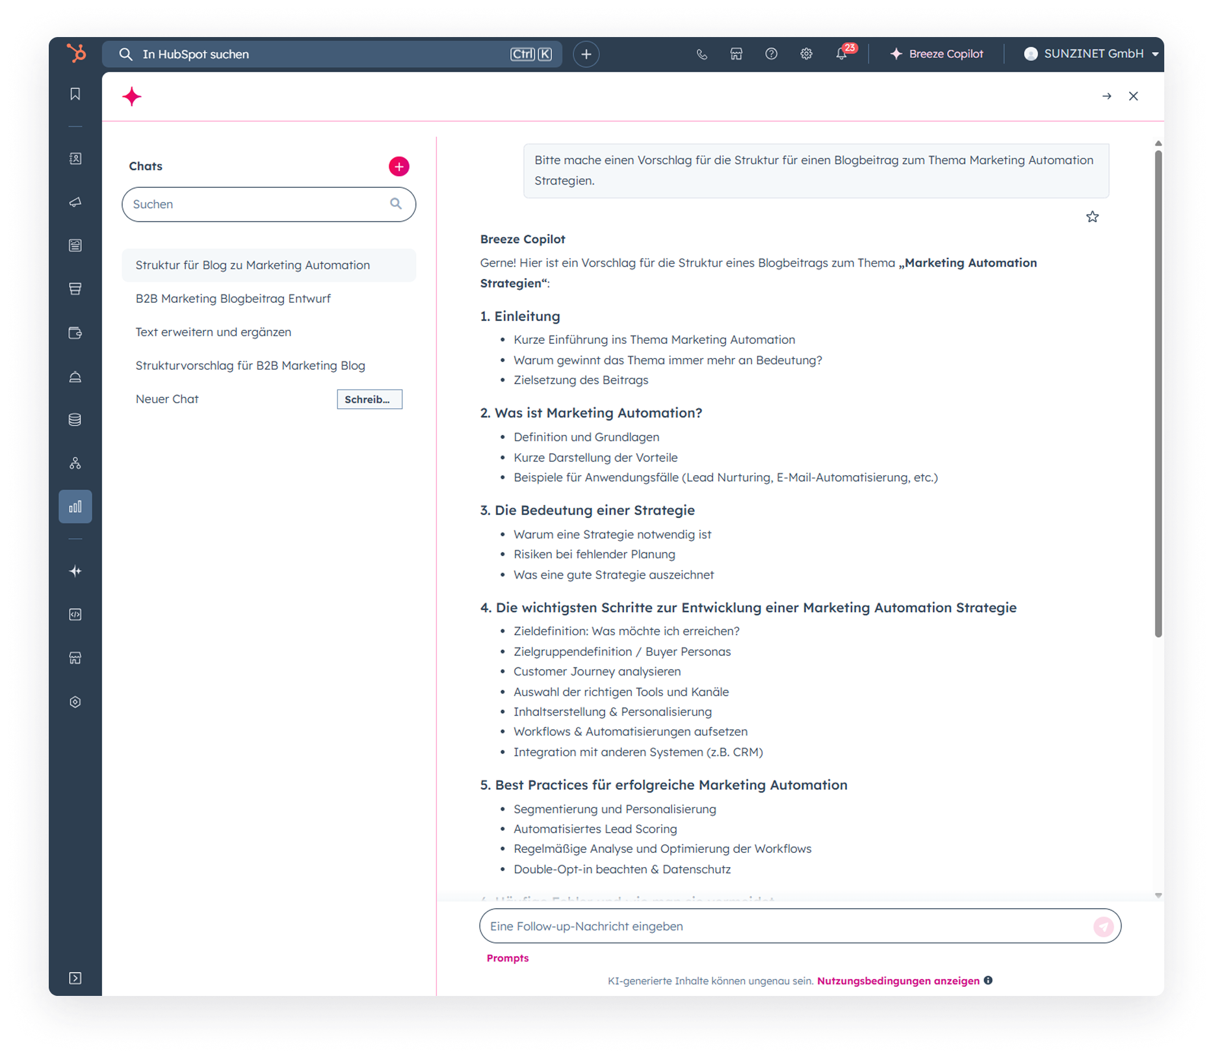
Task: Open the Service bell sidebar icon
Action: 75,376
